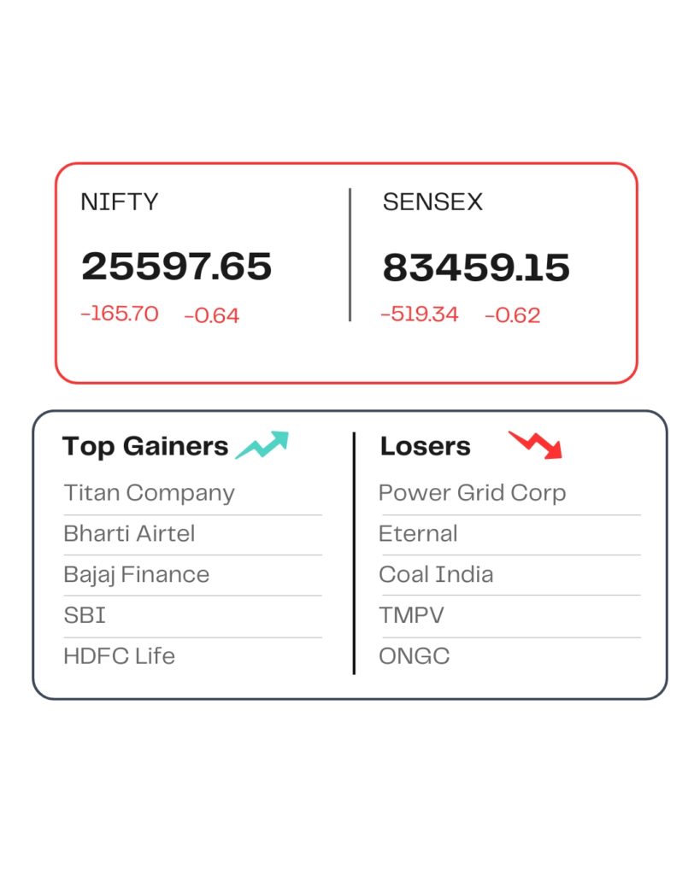Open Titan Company in the gainers list
The height and width of the screenshot is (875, 700).
point(149,493)
